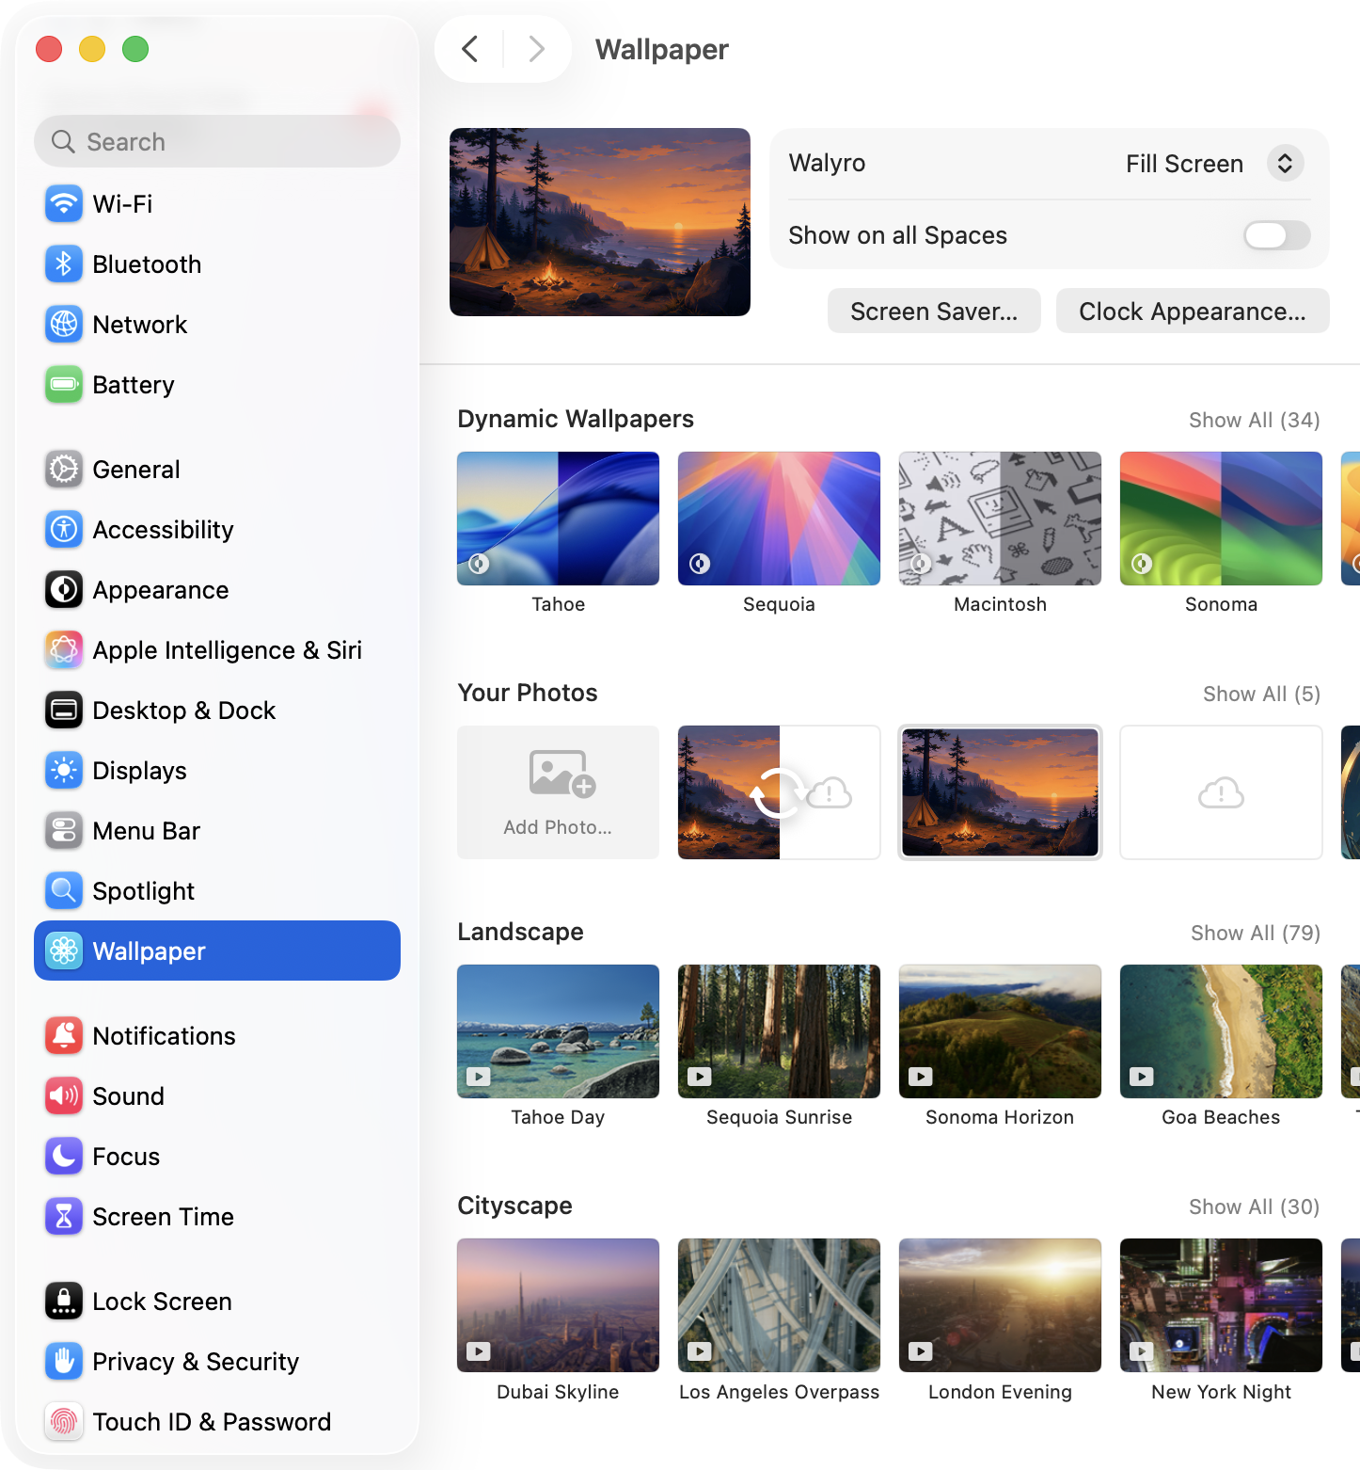Show all 5 Your Photos
This screenshot has width=1360, height=1470.
[x=1261, y=694]
